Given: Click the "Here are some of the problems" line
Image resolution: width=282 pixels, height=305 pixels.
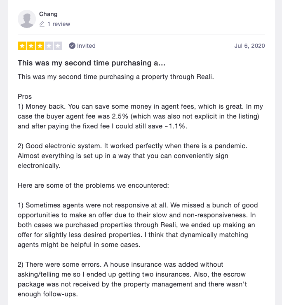Looking at the screenshot, I should pos(93,186).
